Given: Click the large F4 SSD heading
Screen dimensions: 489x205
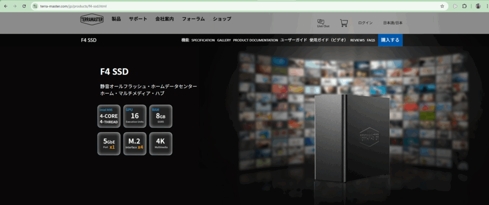Looking at the screenshot, I should click(114, 72).
